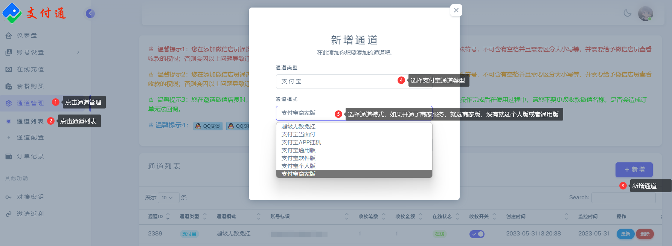Toggle 收款开关 switch for channel 2389

coord(477,234)
